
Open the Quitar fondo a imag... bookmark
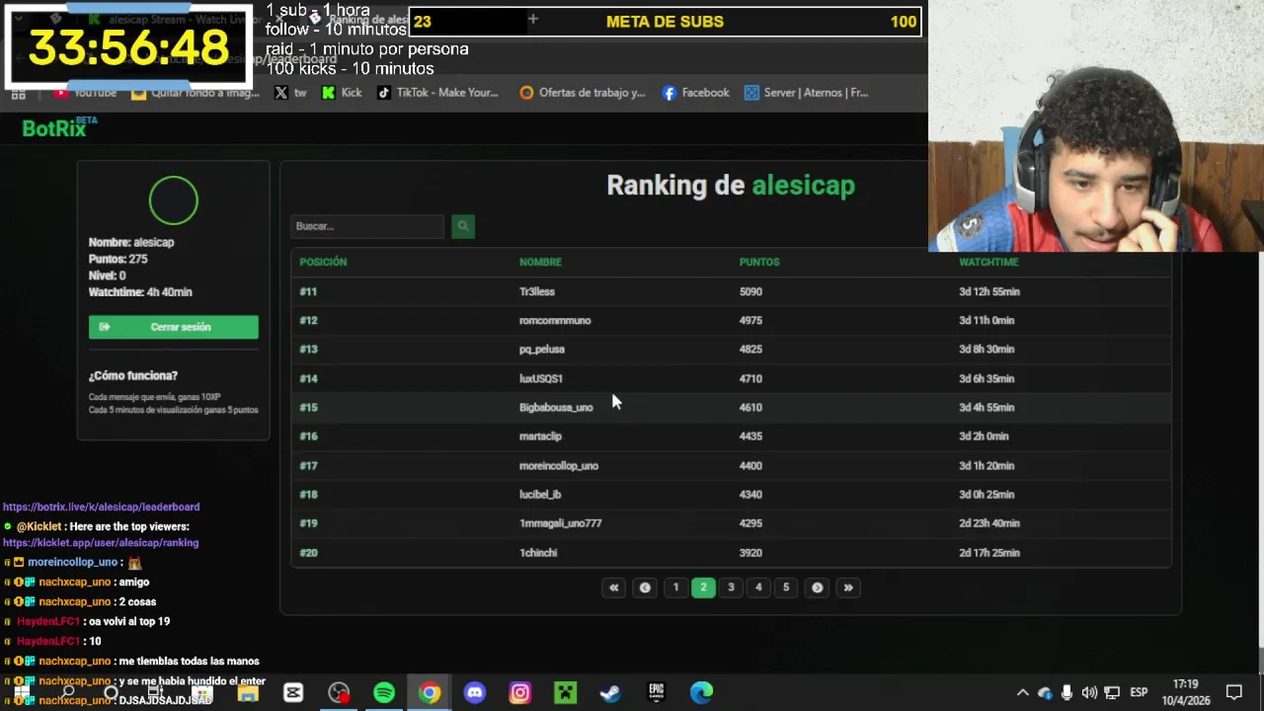[x=196, y=93]
